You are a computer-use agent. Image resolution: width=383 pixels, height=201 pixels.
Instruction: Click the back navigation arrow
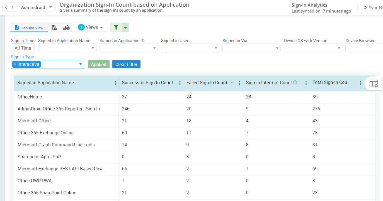tap(6, 7)
